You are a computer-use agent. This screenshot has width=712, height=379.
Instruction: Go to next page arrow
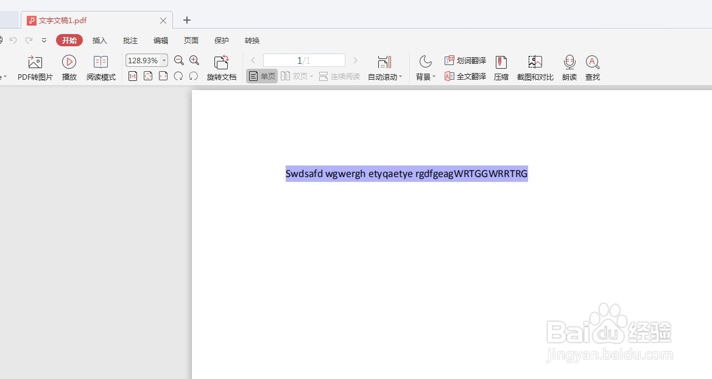tap(355, 60)
